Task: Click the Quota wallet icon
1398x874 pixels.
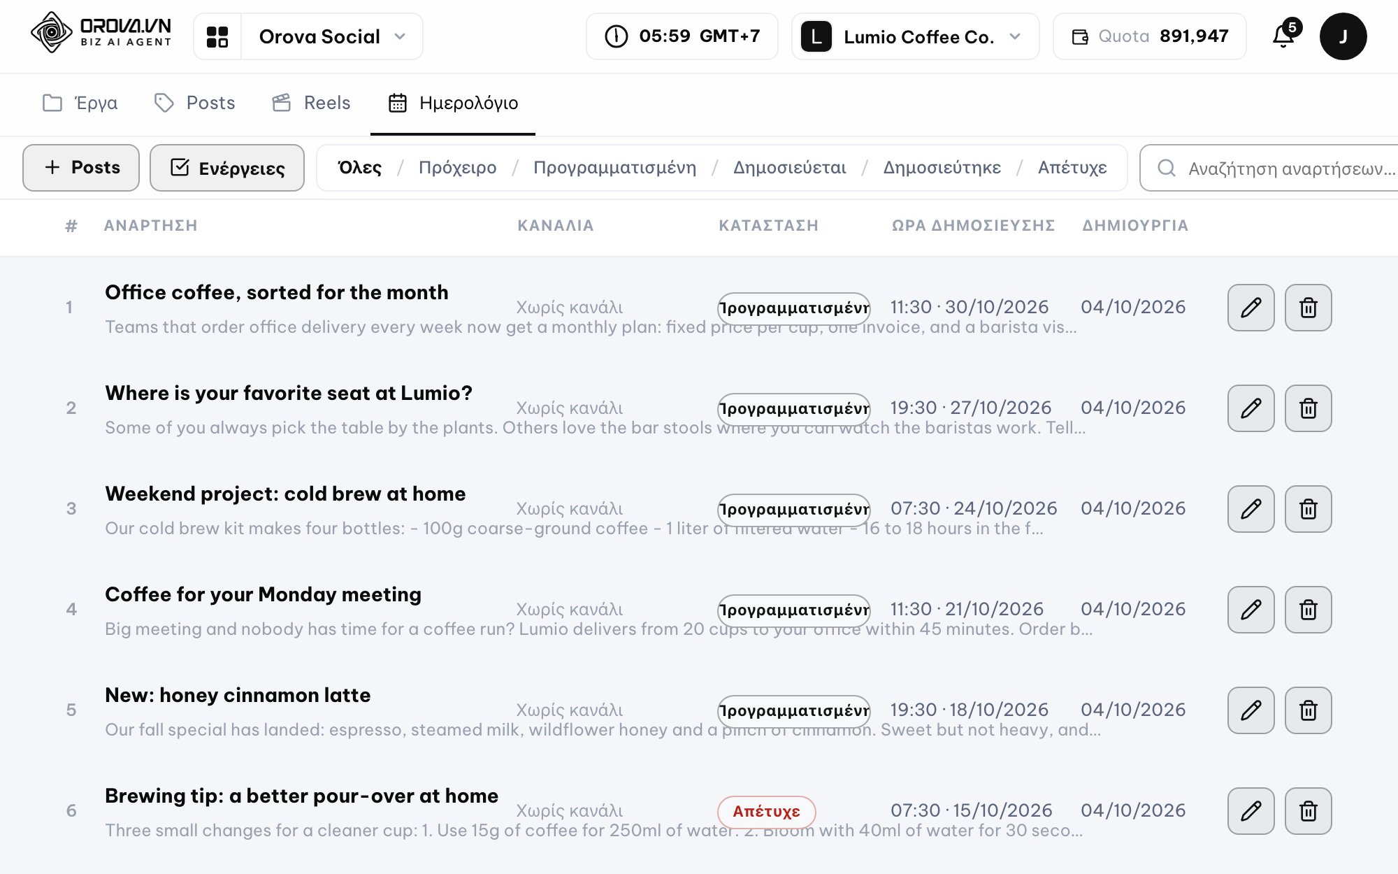Action: point(1080,37)
